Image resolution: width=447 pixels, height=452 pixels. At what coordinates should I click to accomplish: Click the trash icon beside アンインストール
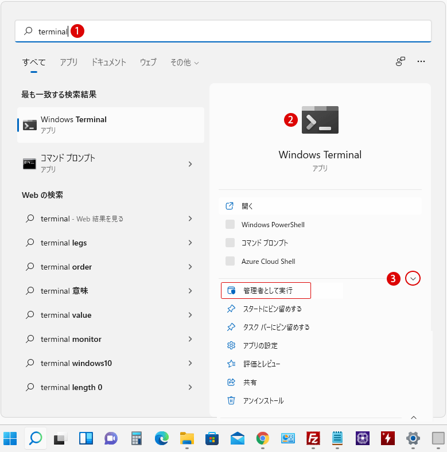pyautogui.click(x=231, y=400)
